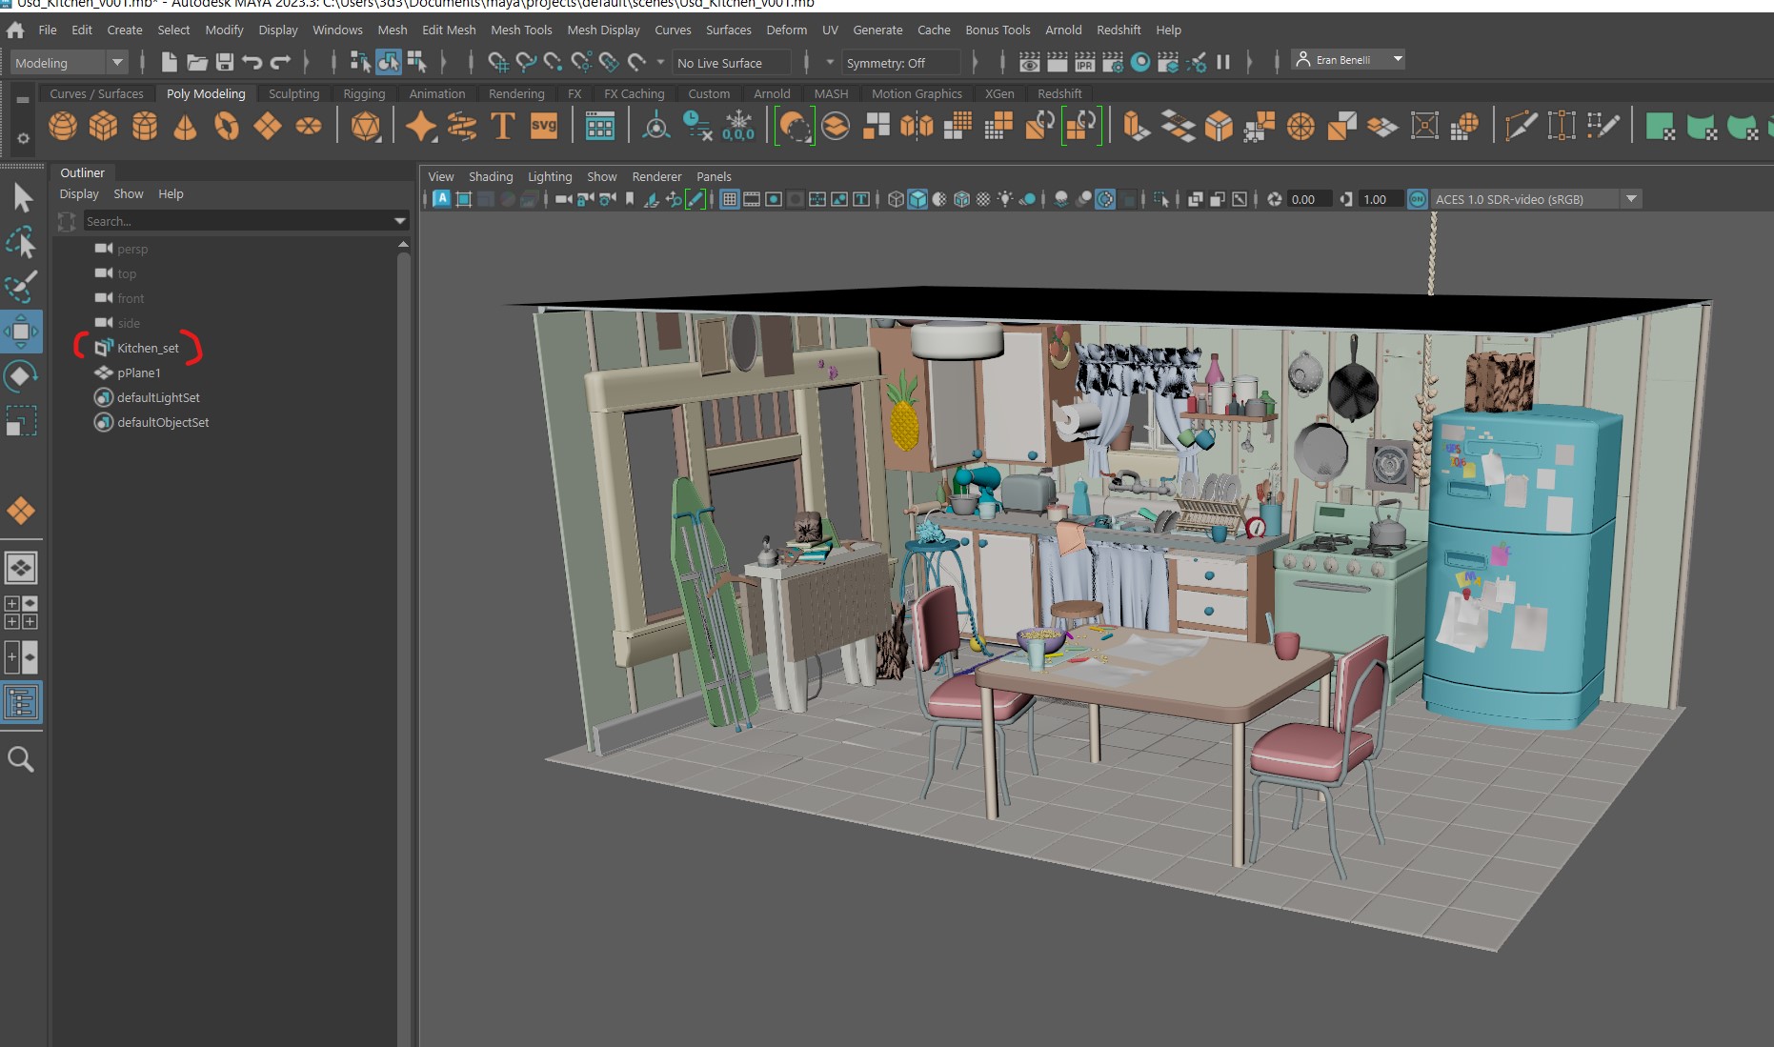The height and width of the screenshot is (1047, 1774).
Task: Activate the Snap to Grids magnet icon
Action: tap(496, 62)
